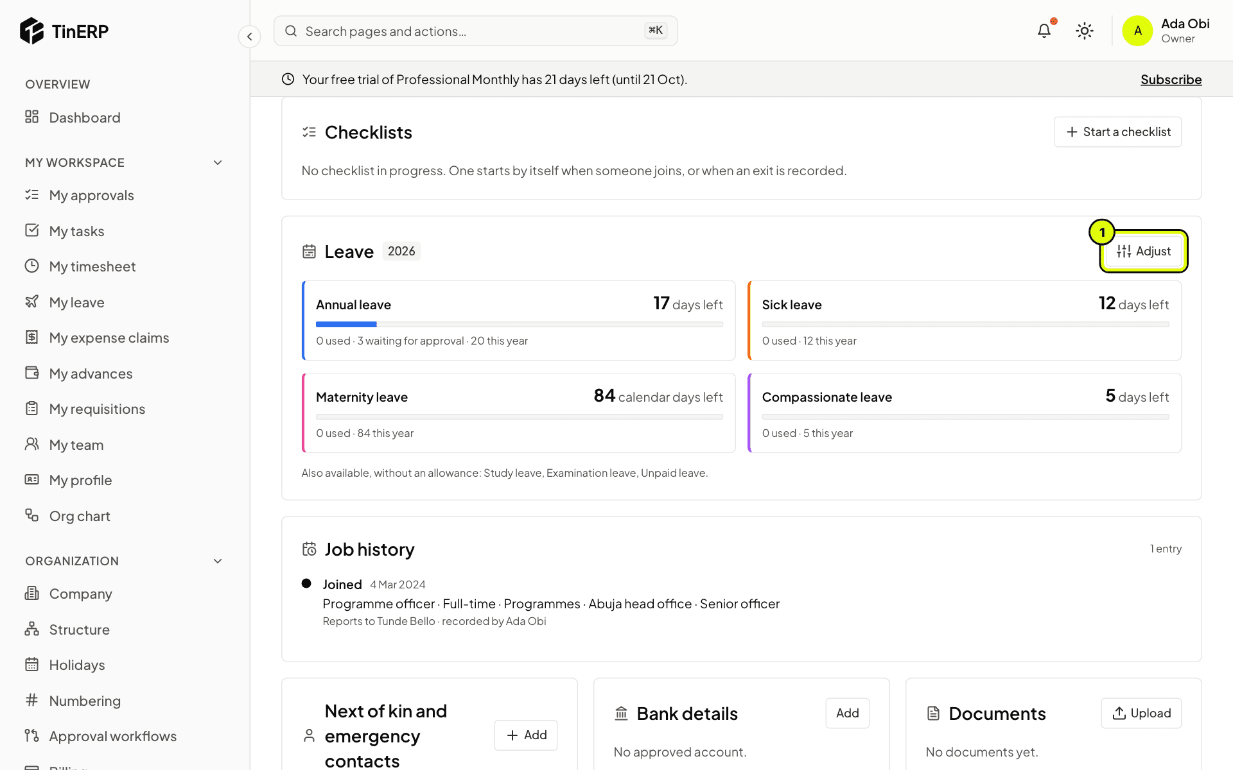Click the TinERP logo
The image size is (1233, 770).
coord(64,31)
